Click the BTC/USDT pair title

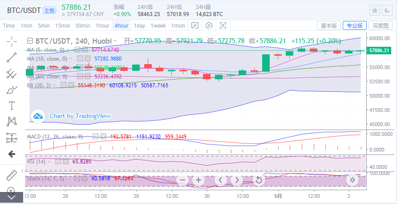pyautogui.click(x=24, y=10)
